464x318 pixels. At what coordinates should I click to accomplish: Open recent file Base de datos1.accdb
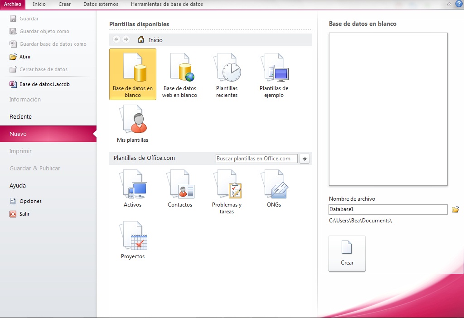[40, 84]
